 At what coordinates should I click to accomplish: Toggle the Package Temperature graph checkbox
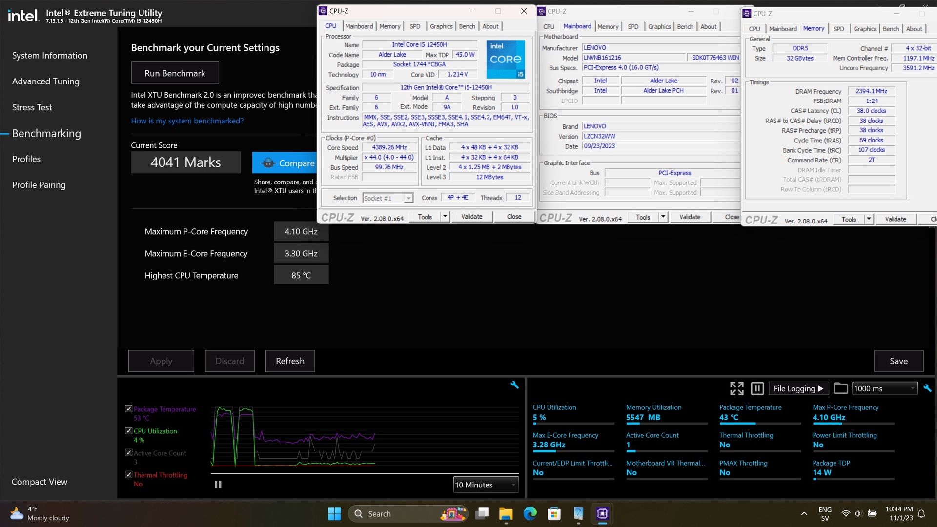click(x=128, y=409)
